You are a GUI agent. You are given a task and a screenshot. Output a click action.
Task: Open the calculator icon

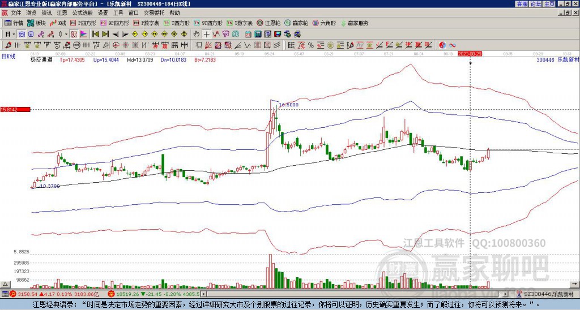[258, 35]
